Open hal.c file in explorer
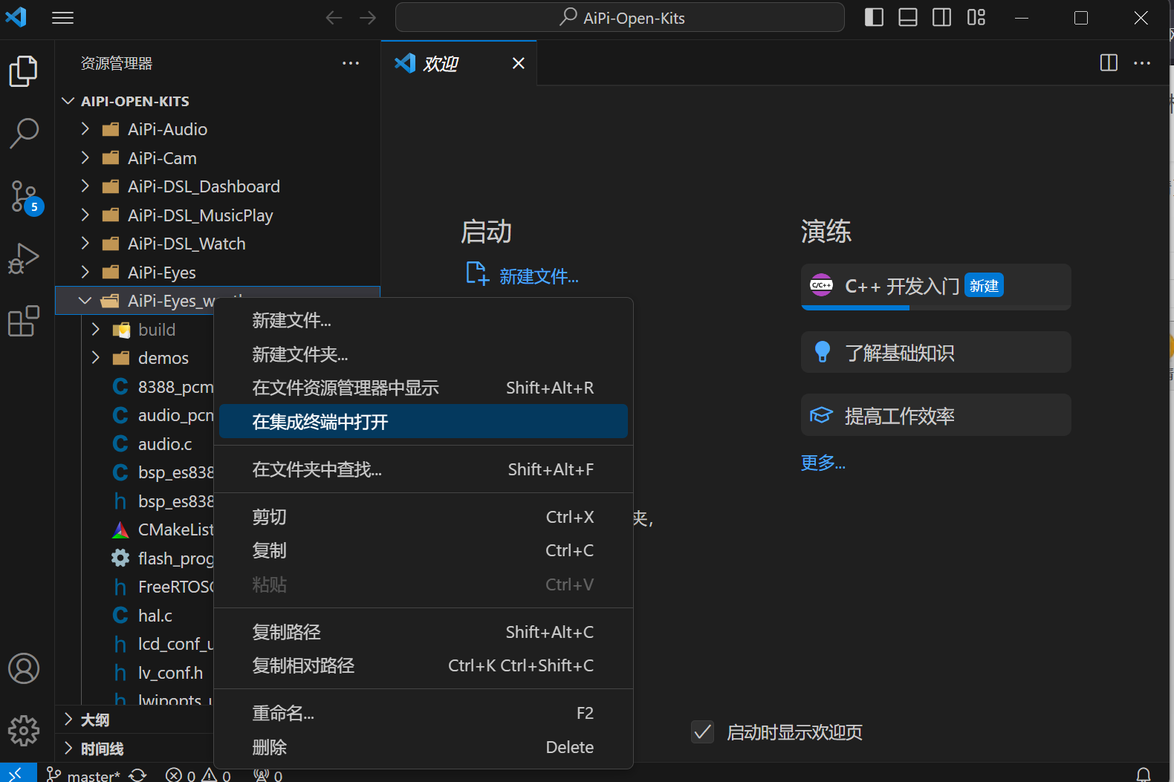The height and width of the screenshot is (782, 1174). 135,616
